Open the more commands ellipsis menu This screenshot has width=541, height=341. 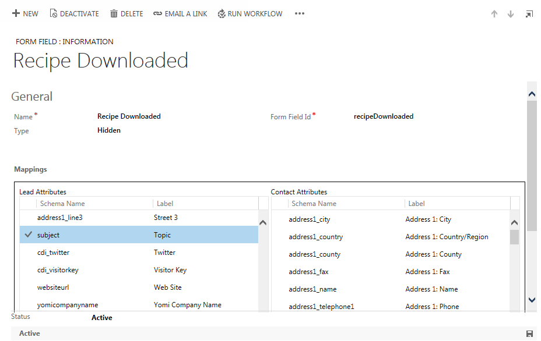(x=300, y=13)
